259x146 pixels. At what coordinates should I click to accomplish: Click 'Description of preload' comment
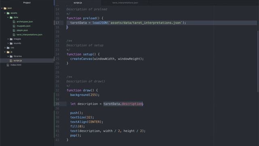[x=87, y=9]
